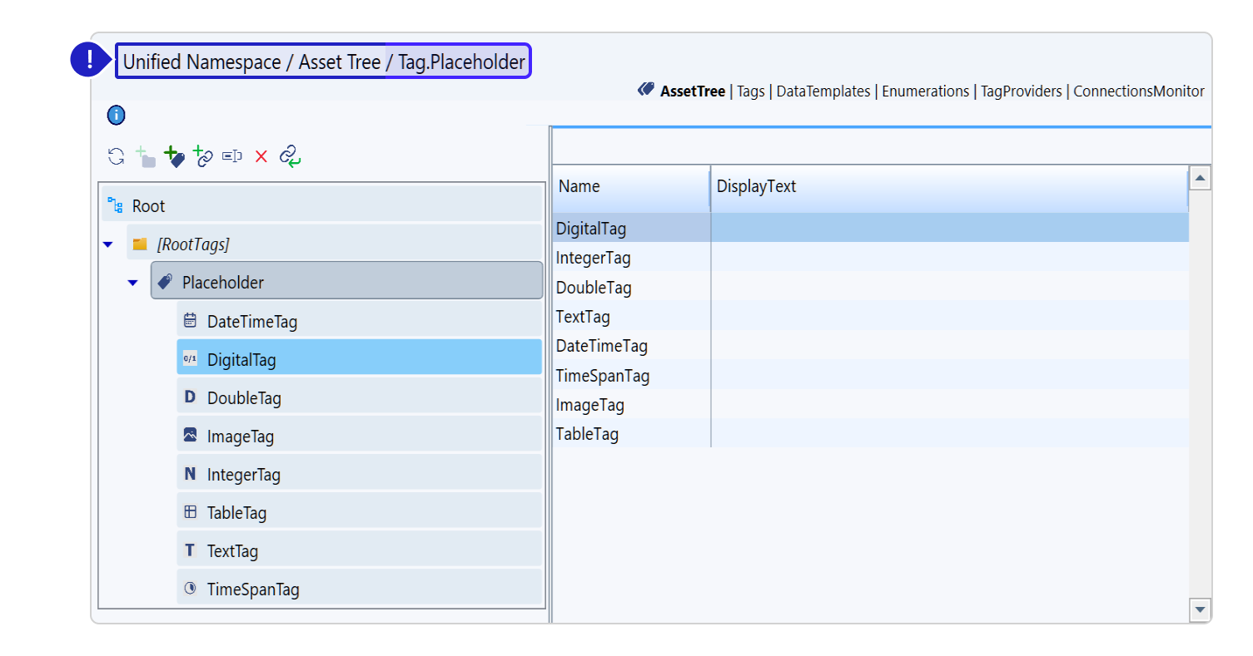Click the add new tag icon

coord(174,156)
